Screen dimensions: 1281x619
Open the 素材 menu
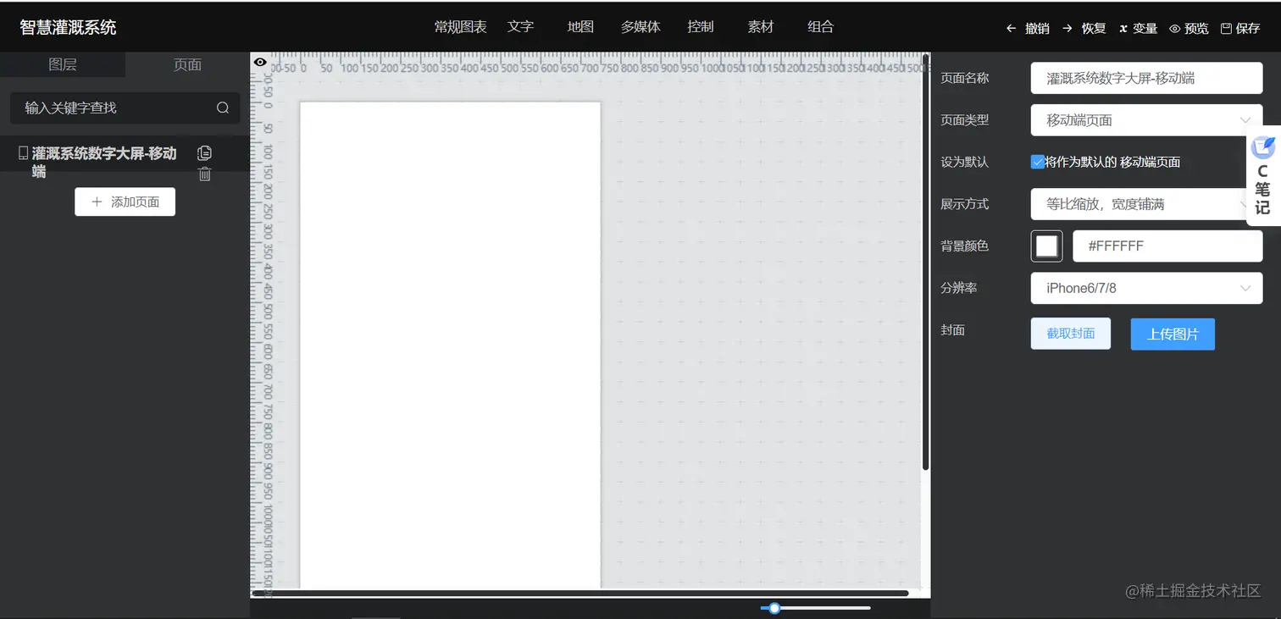point(761,27)
